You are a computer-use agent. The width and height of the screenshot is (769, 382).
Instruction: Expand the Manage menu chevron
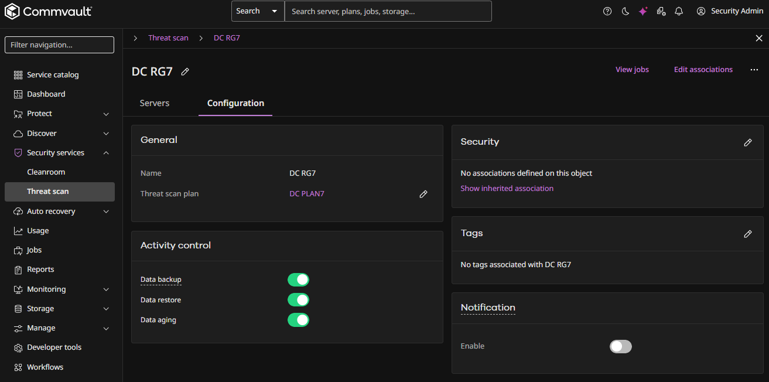point(106,328)
